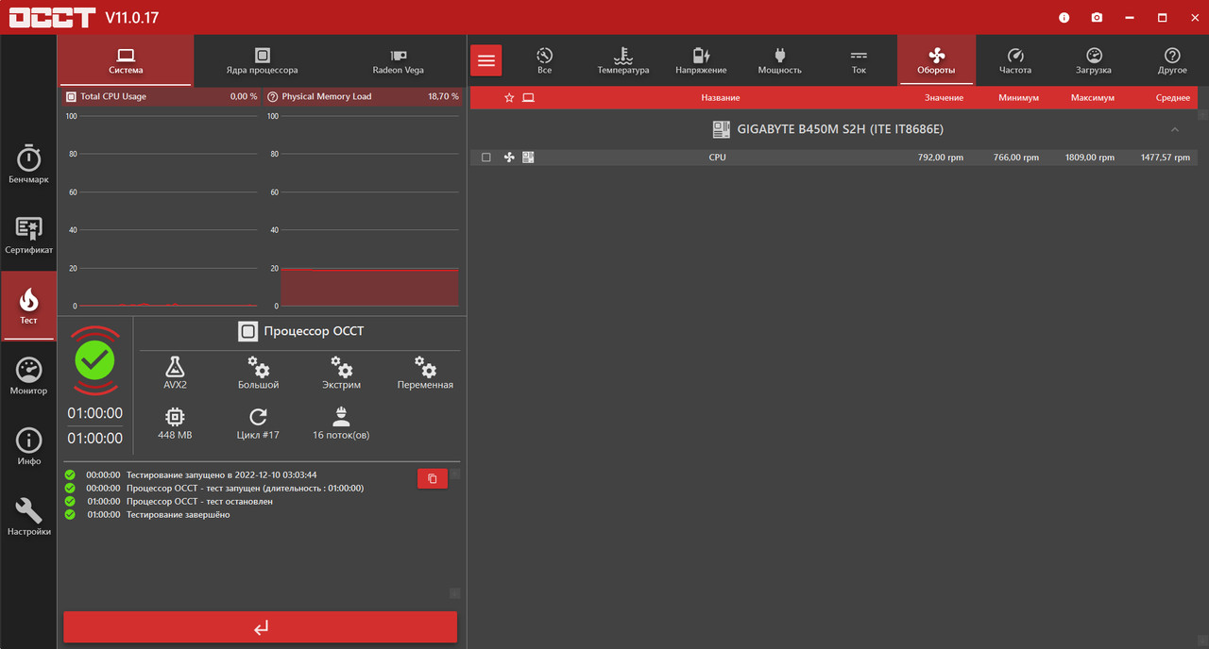Click the monitor display column icon
This screenshot has height=649, width=1209.
pyautogui.click(x=528, y=97)
